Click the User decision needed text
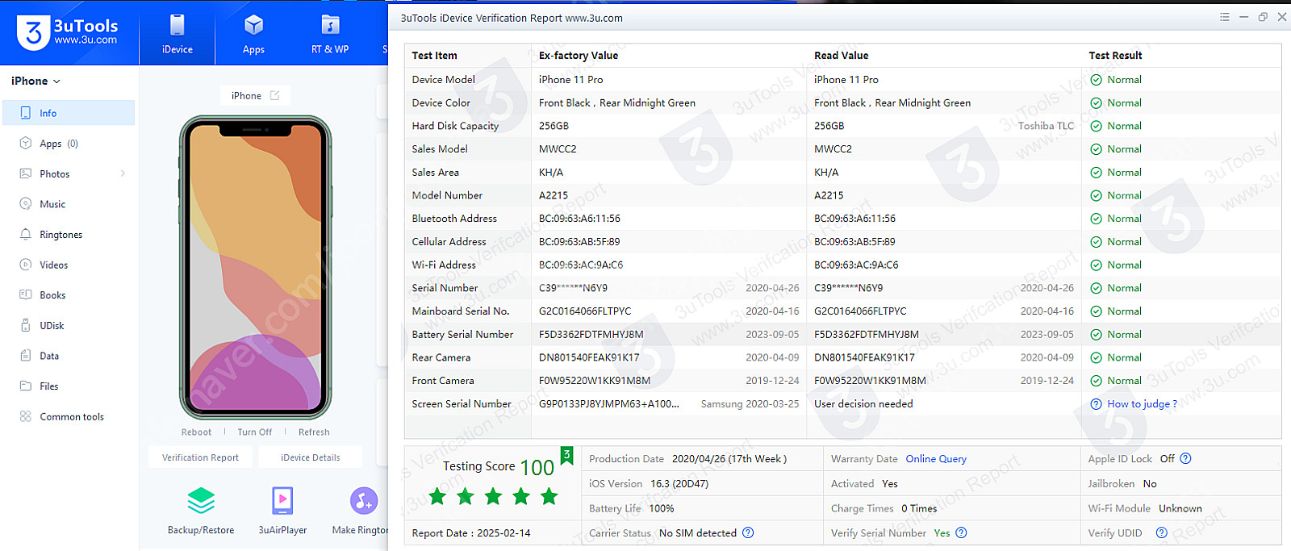 [x=863, y=404]
